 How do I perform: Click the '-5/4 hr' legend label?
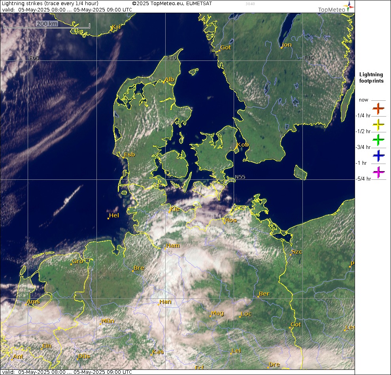[364, 179]
